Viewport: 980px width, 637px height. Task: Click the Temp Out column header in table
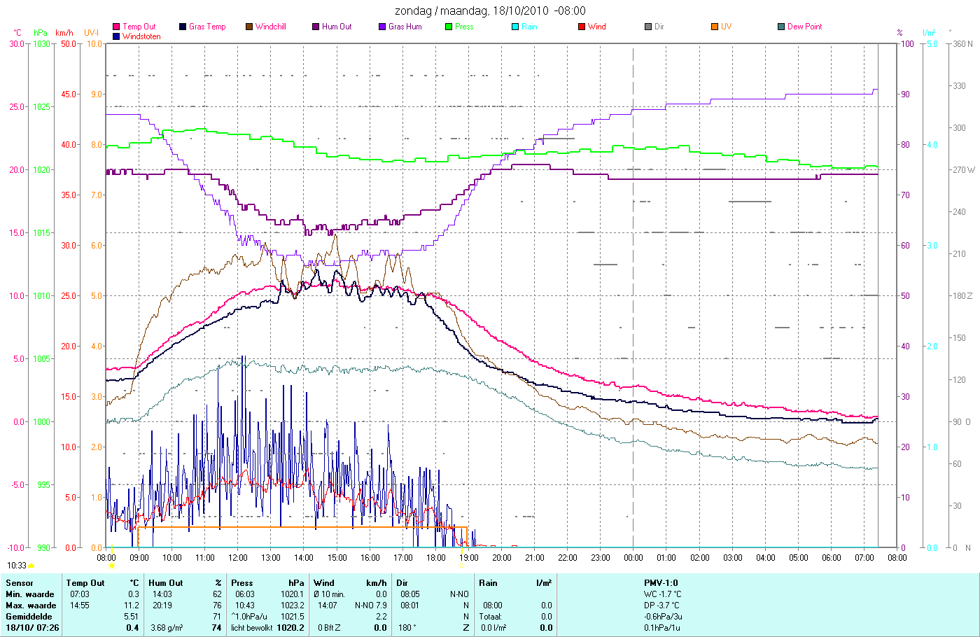click(x=85, y=582)
